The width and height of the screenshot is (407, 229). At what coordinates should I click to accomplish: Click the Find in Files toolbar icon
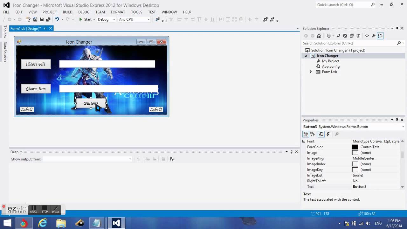tap(157, 19)
